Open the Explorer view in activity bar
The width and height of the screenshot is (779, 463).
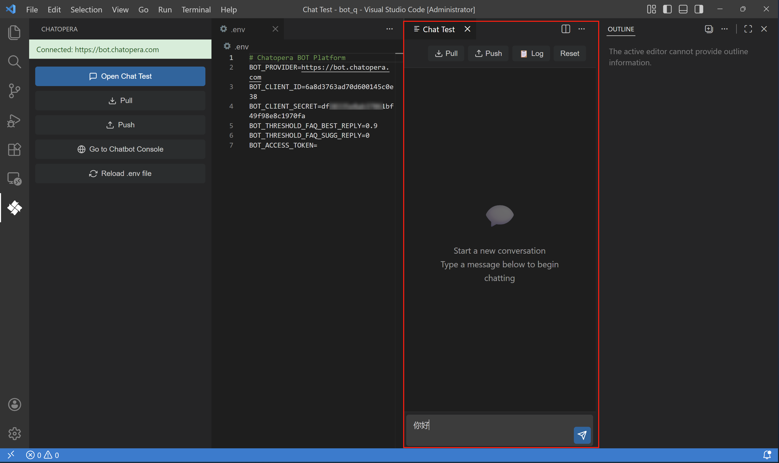(14, 32)
